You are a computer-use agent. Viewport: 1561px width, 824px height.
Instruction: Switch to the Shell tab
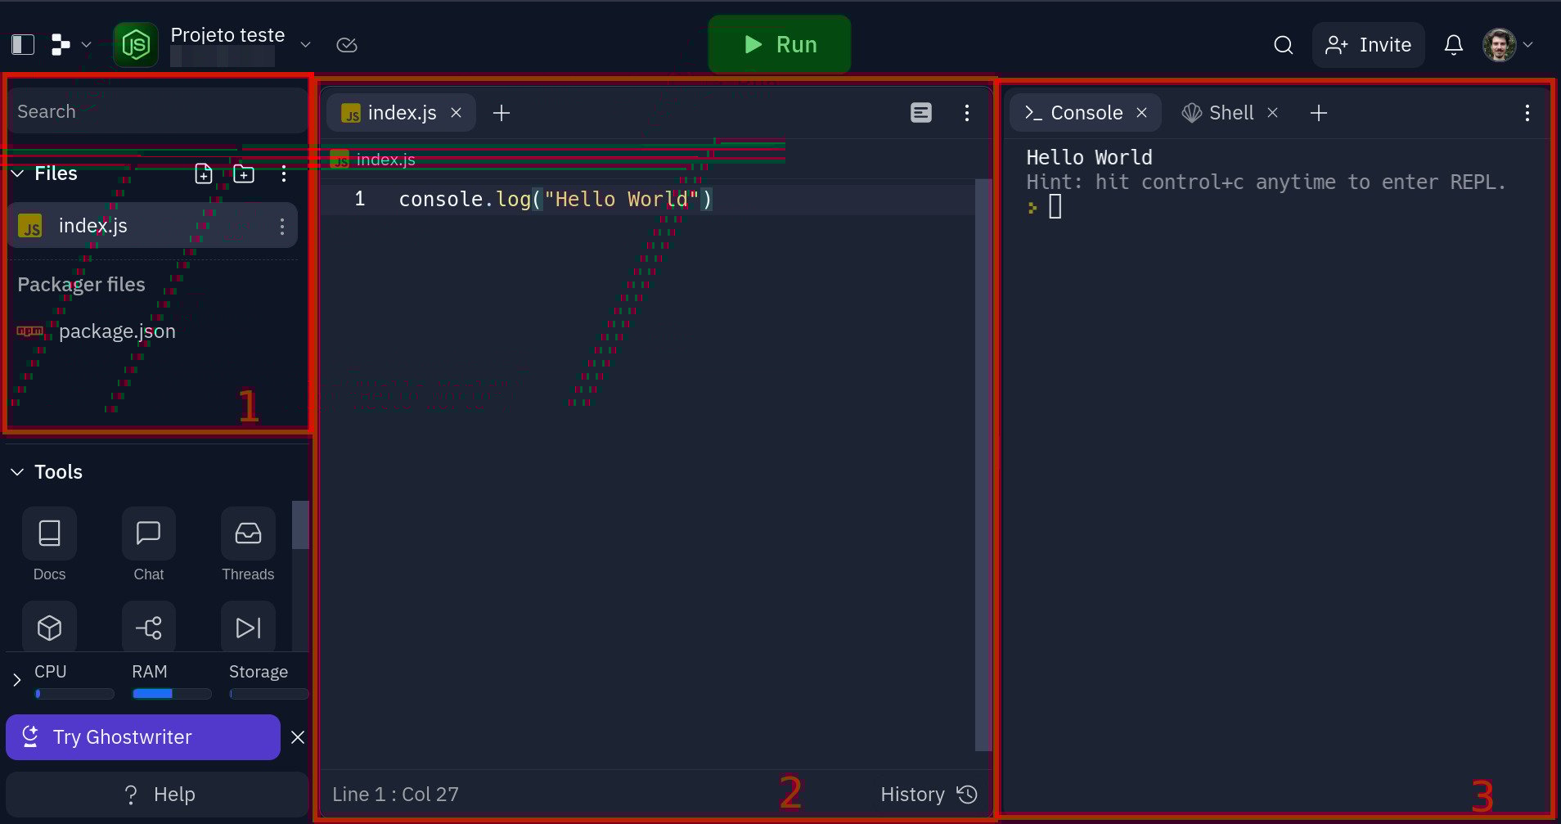pyautogui.click(x=1218, y=113)
